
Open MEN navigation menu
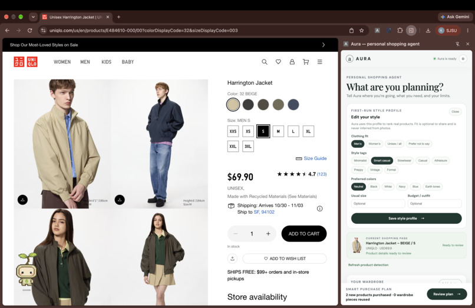tap(85, 62)
